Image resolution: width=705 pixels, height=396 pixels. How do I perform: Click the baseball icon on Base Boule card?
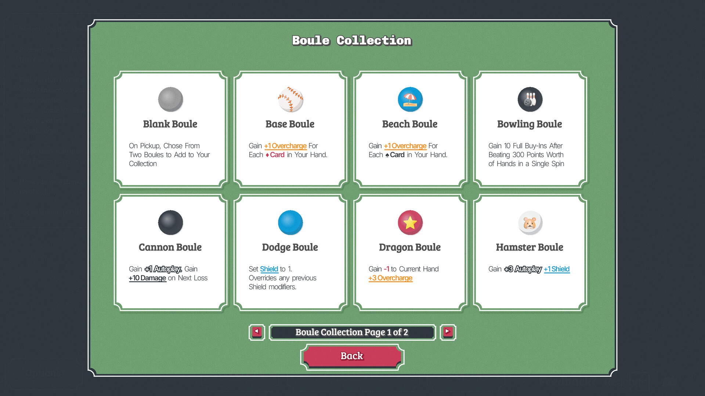pos(290,99)
